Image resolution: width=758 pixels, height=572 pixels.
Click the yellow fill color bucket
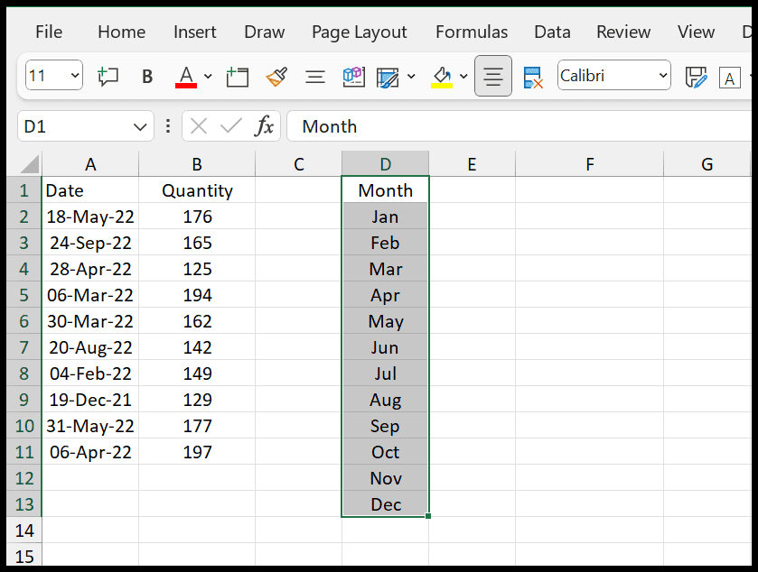[x=442, y=78]
